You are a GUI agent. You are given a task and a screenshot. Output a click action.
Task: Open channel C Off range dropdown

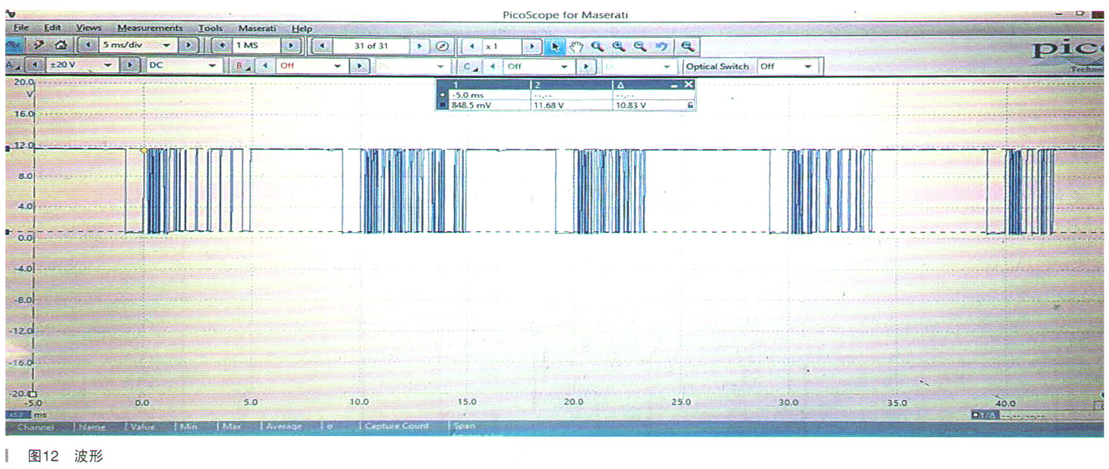point(564,66)
